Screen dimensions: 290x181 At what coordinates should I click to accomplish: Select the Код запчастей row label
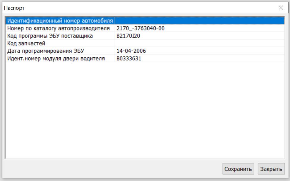[26, 43]
